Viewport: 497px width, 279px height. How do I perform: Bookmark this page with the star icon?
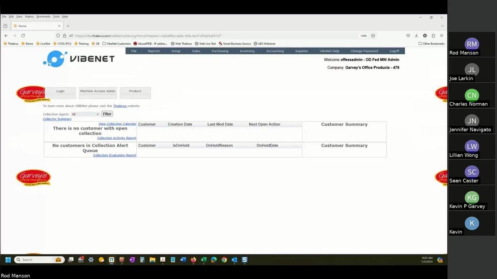click(x=373, y=36)
